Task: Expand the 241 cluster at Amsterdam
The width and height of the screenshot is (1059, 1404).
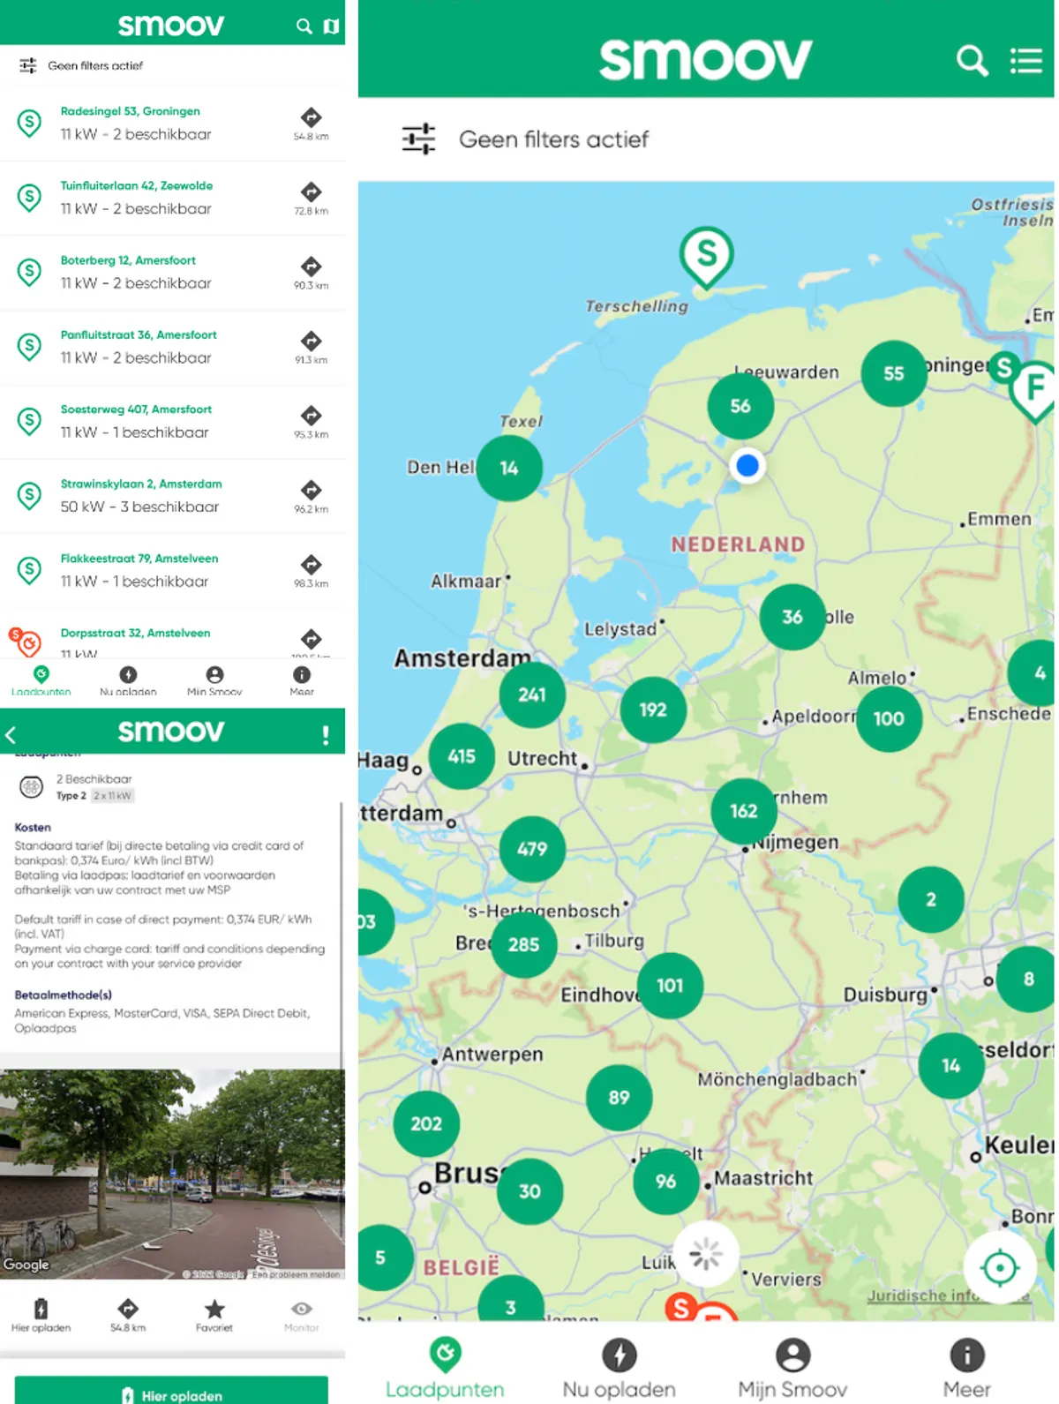Action: click(x=532, y=694)
